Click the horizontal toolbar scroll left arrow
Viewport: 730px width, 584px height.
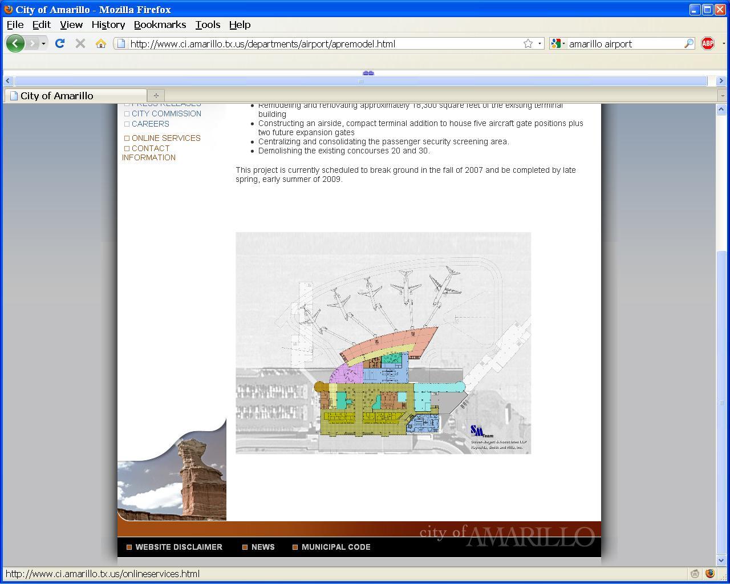pyautogui.click(x=8, y=81)
